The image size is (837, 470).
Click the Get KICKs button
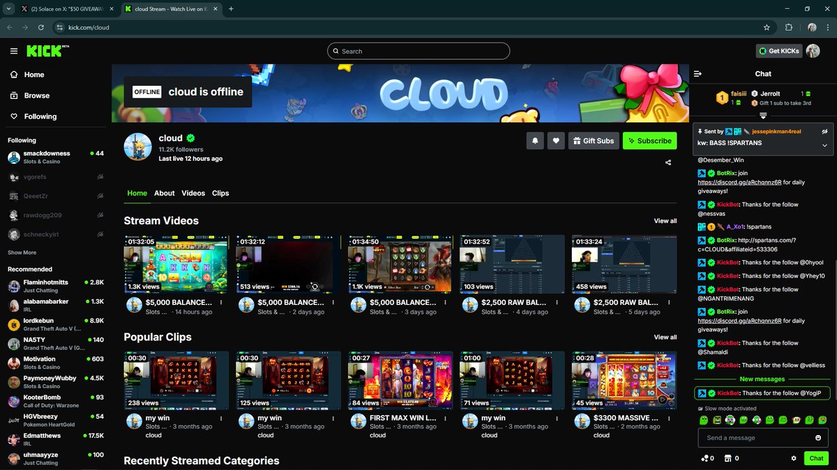778,51
